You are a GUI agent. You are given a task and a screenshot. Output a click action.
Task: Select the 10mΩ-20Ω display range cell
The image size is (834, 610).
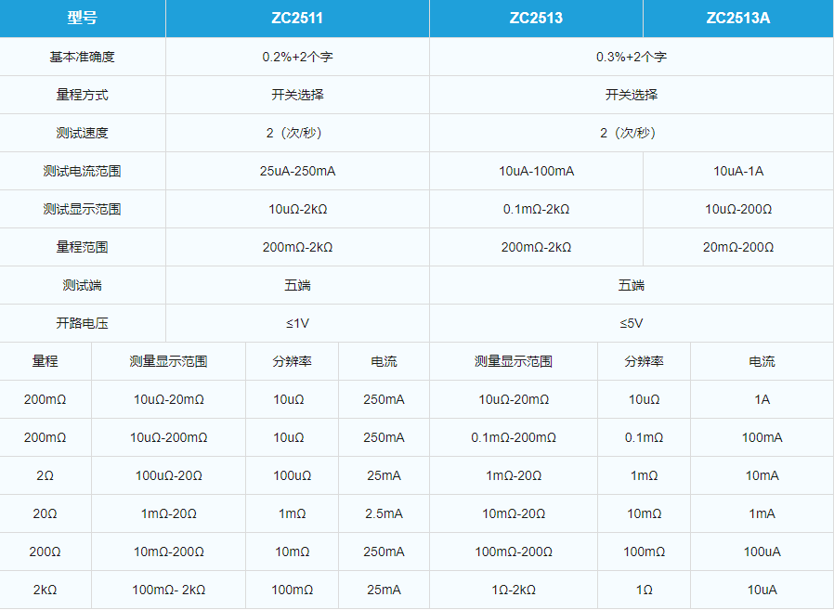click(514, 513)
